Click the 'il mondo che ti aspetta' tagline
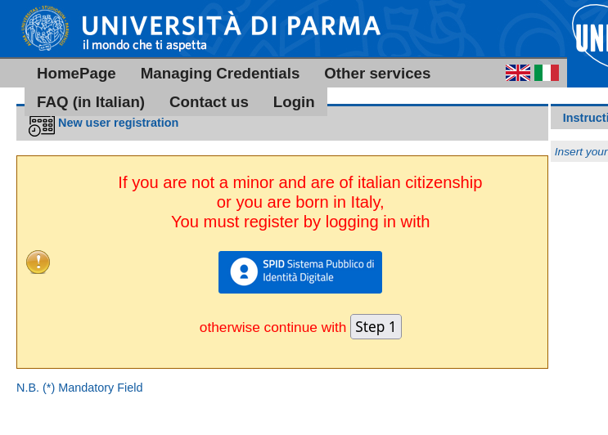 [x=145, y=46]
